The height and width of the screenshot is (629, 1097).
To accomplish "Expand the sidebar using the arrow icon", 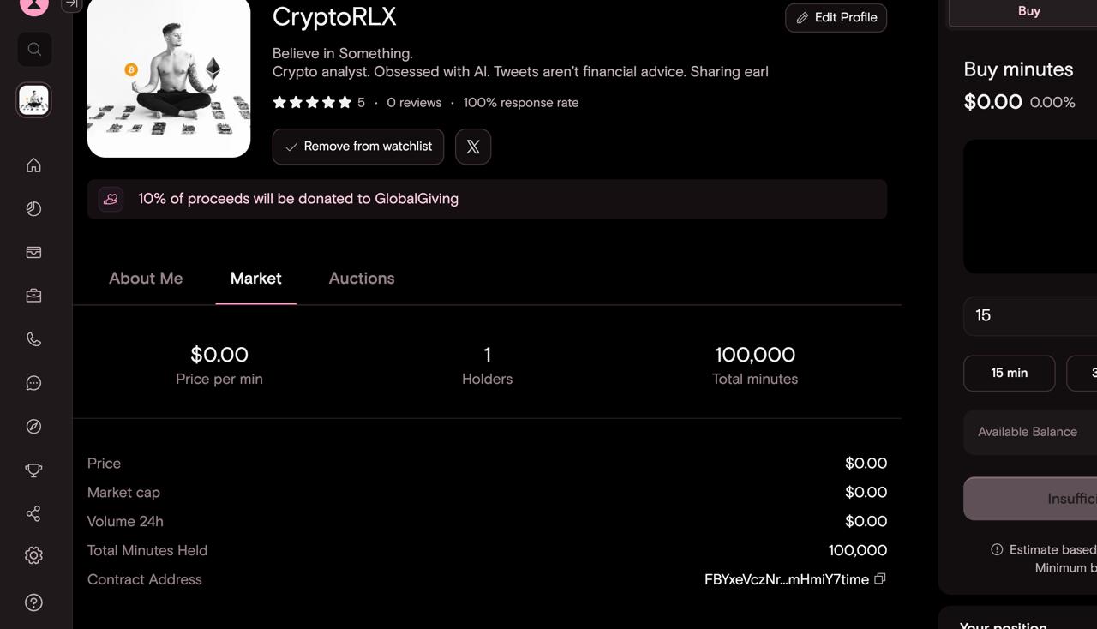I will tap(71, 4).
